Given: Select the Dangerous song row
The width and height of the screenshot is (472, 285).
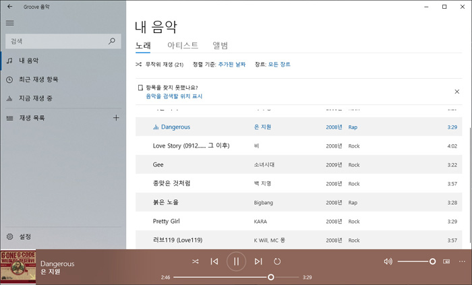Looking at the screenshot, I should [x=299, y=127].
